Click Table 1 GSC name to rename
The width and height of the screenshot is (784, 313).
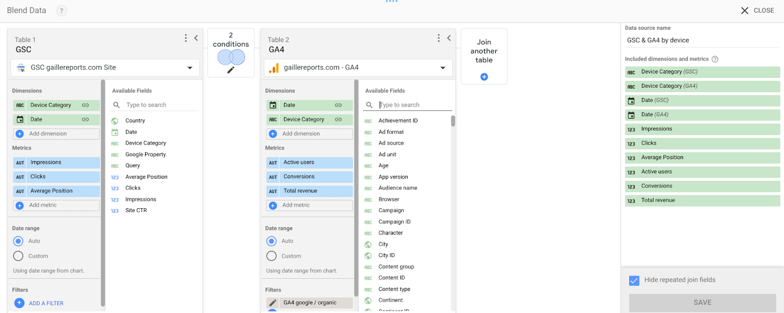24,49
